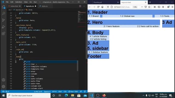The height and width of the screenshot is (98, 175).
Task: Switch to the Plantilla.pdf browser tab
Action: pyautogui.click(x=98, y=2)
